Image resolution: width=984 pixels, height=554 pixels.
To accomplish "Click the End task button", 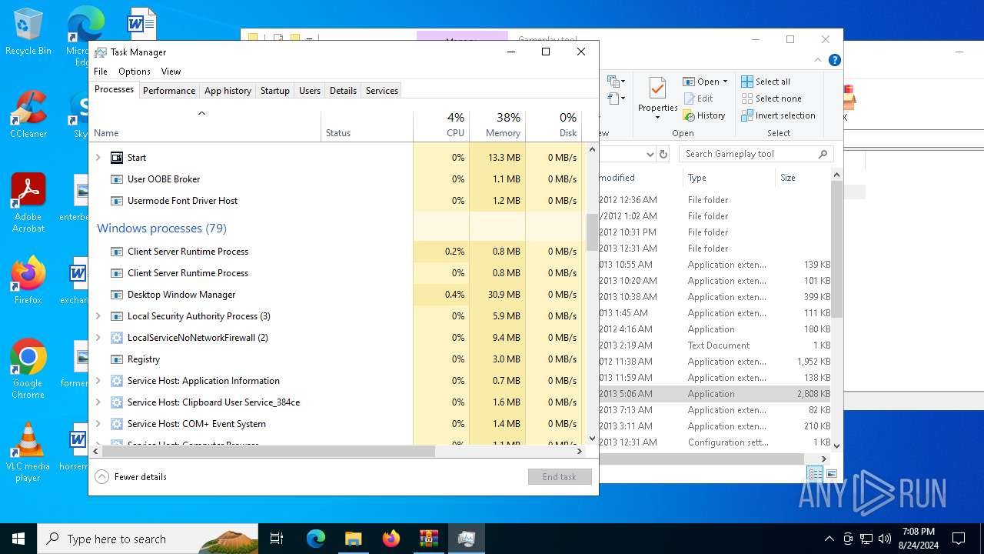I will click(x=560, y=477).
